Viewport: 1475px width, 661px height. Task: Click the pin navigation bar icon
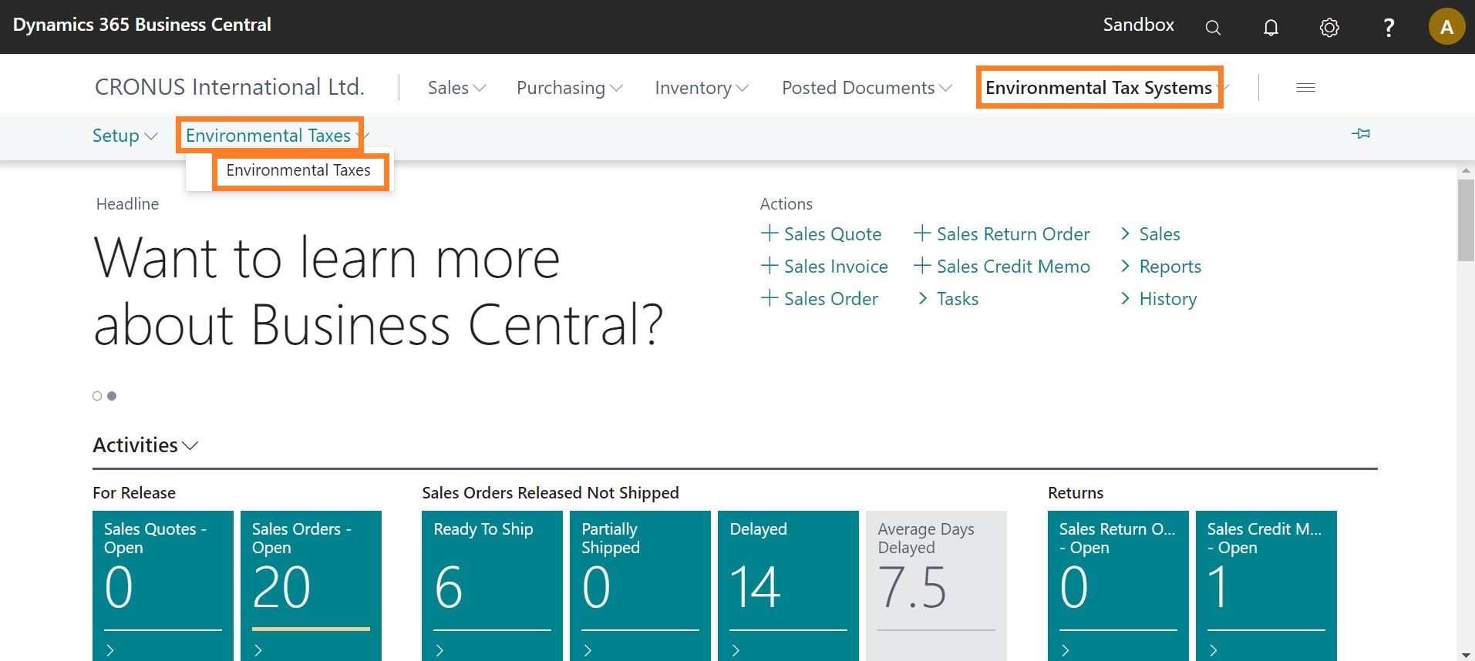pos(1361,134)
